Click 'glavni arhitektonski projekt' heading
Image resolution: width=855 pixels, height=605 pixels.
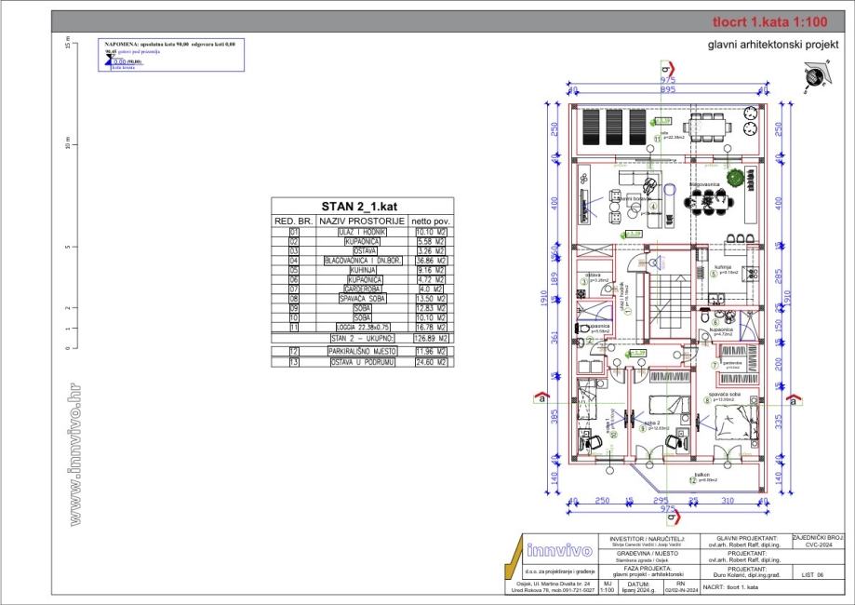coord(772,45)
